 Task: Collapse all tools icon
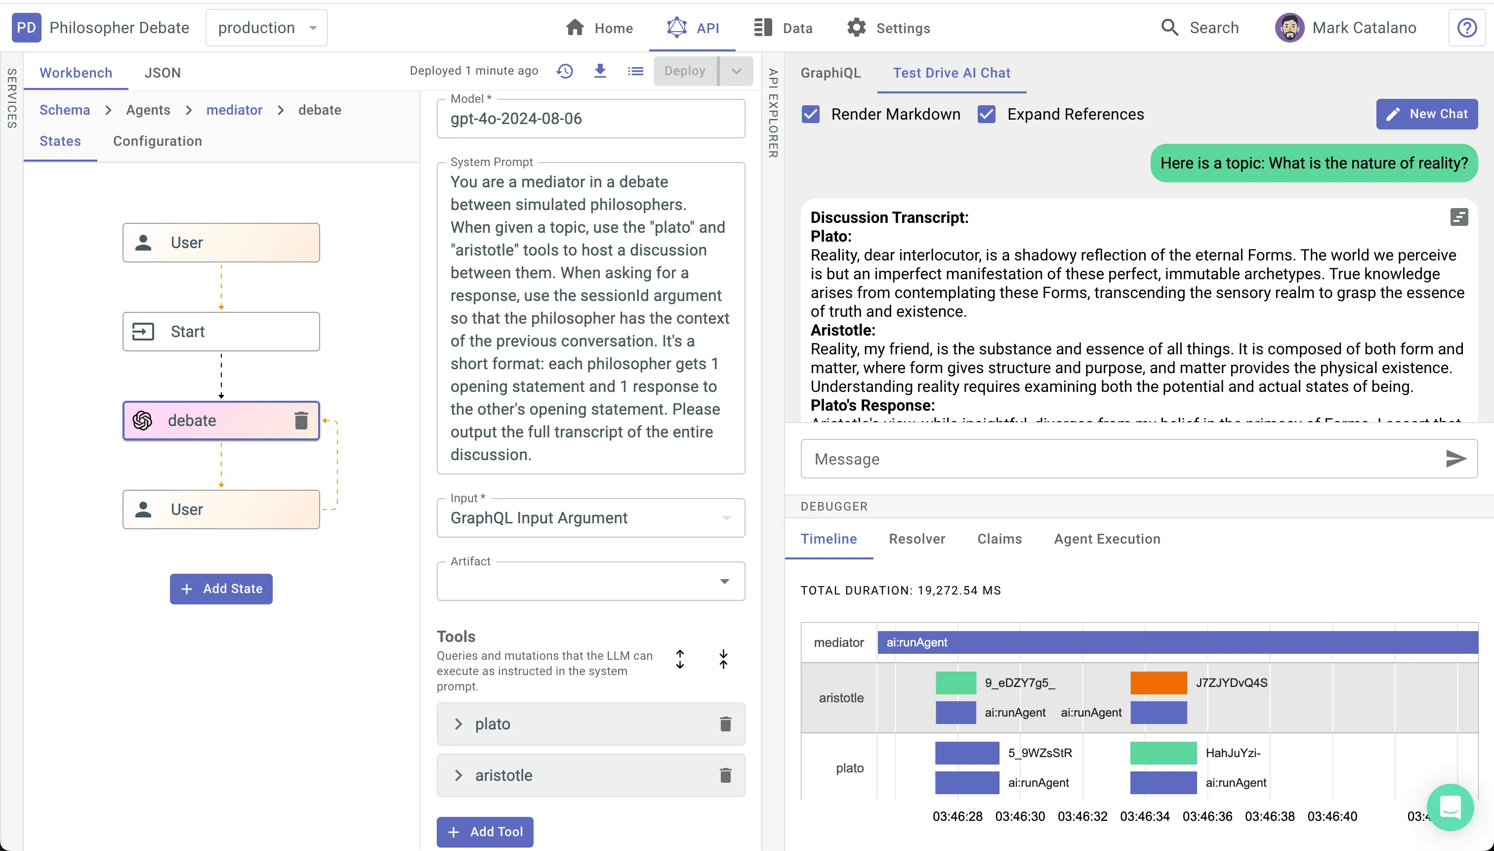[723, 659]
